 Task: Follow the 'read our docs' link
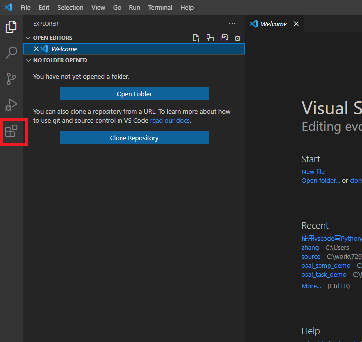click(x=170, y=120)
